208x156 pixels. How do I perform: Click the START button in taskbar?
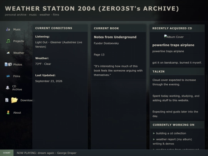(x=7, y=153)
